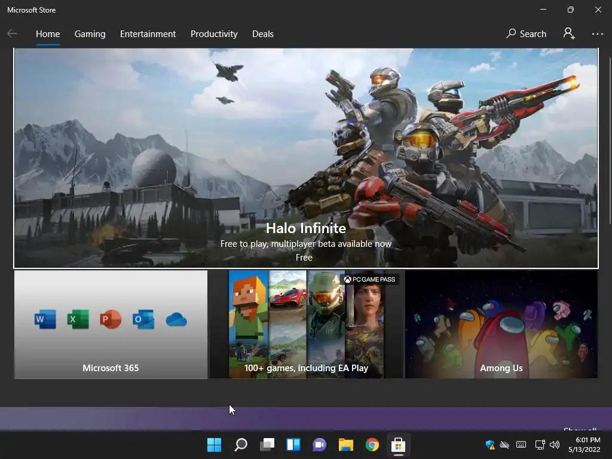Click the OneDrive tray icon

(504, 445)
